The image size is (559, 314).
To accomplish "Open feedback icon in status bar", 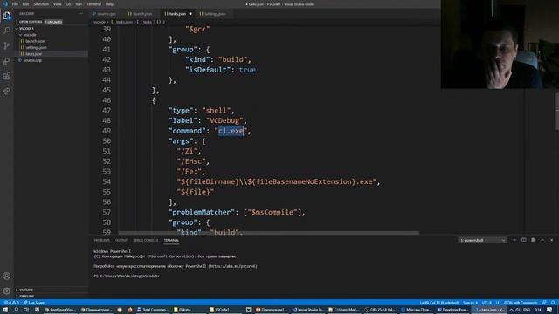I will (x=544, y=303).
